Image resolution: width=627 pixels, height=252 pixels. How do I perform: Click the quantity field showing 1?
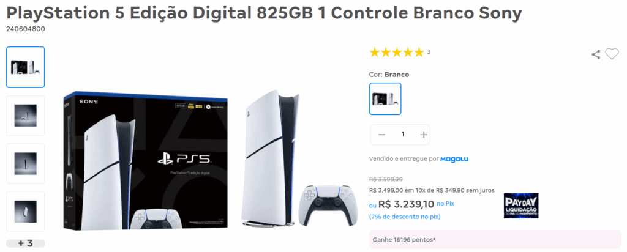tap(403, 135)
